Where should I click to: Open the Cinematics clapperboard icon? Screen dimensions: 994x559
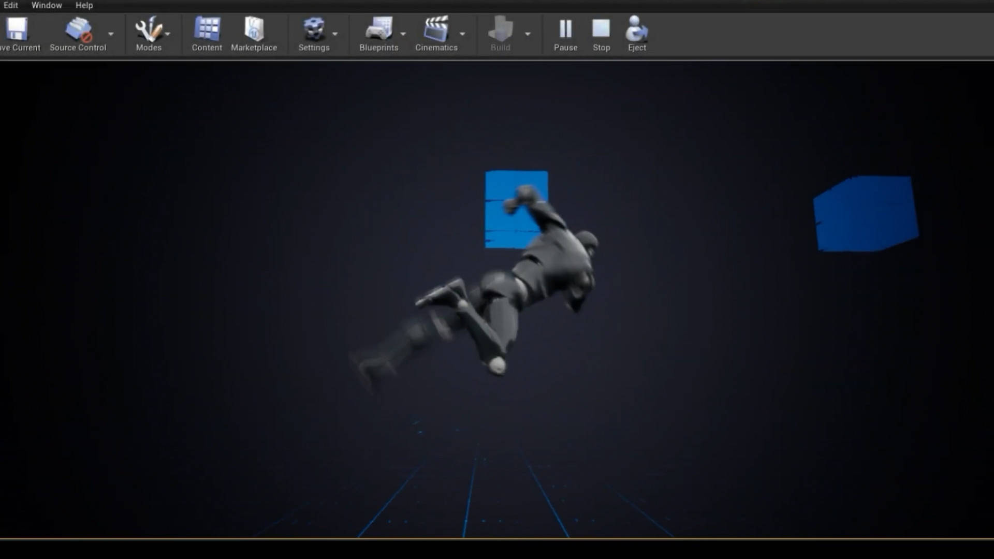click(436, 29)
